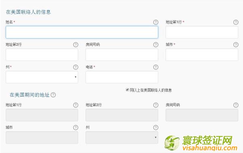
Task: Click the 电话 field label
Action: coord(89,67)
